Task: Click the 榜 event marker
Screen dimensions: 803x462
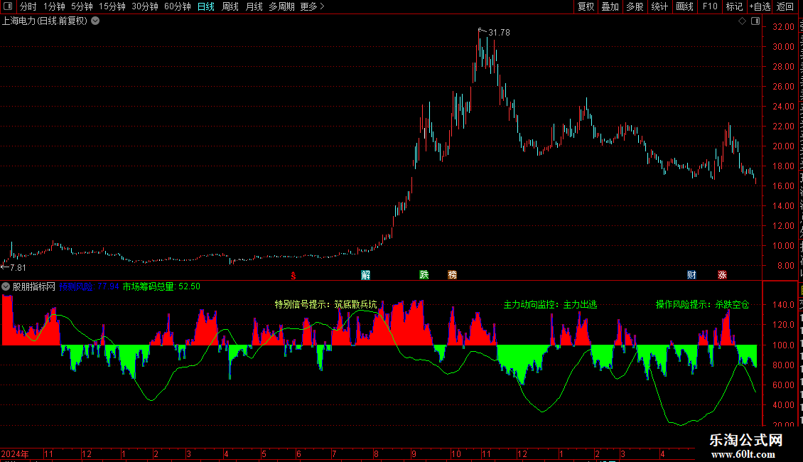Action: tap(452, 275)
